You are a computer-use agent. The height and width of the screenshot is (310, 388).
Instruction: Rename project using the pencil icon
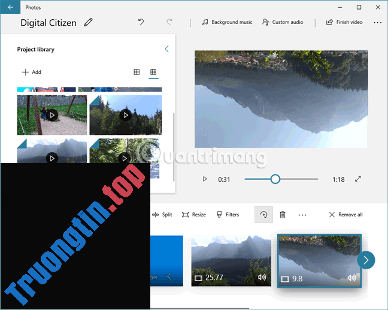[x=89, y=22]
